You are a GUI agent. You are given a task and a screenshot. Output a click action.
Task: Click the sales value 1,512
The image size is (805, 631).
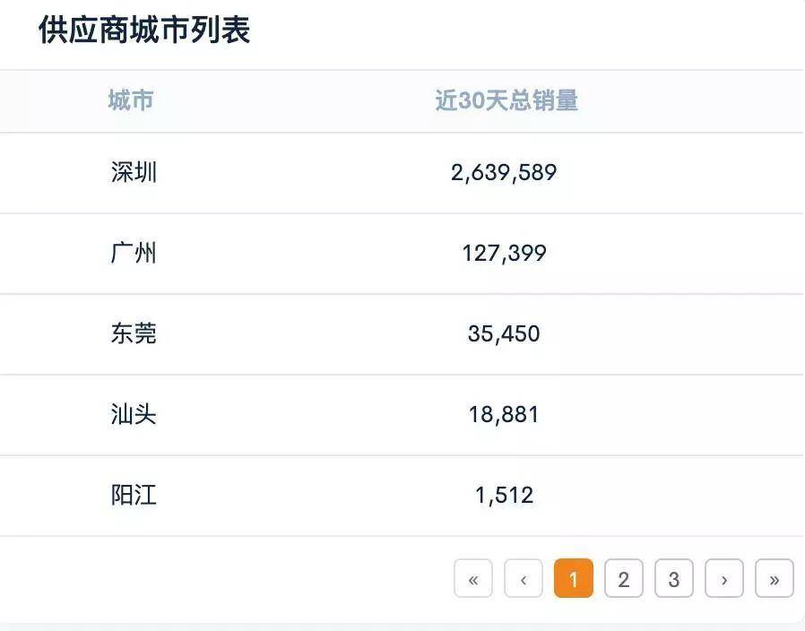pos(504,495)
